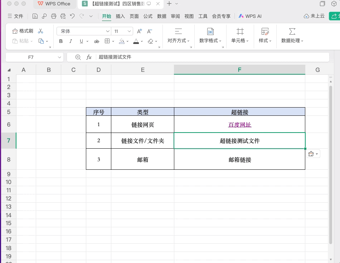
Task: Decrease font size with A- icon
Action: [x=149, y=31]
